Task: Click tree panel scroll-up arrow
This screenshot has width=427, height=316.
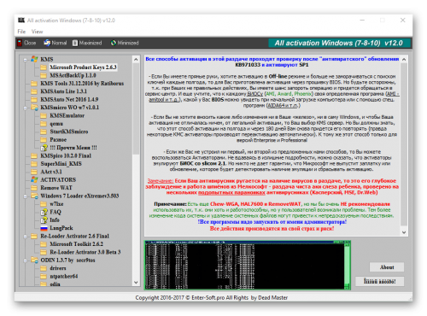Action: [x=136, y=60]
